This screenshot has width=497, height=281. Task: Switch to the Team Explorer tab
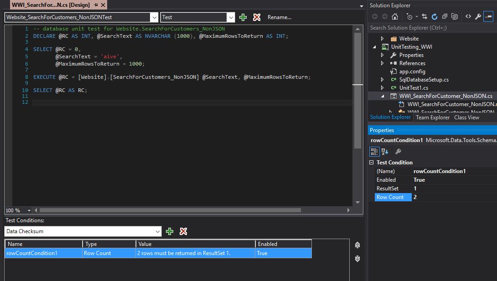[x=432, y=118]
